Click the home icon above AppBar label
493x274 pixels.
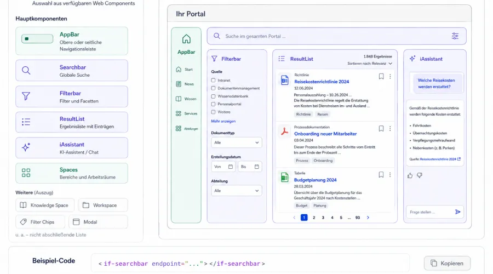coord(186,39)
